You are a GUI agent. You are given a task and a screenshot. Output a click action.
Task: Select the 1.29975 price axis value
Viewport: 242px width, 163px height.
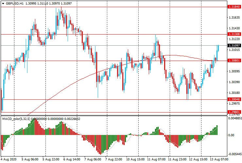click(x=234, y=104)
